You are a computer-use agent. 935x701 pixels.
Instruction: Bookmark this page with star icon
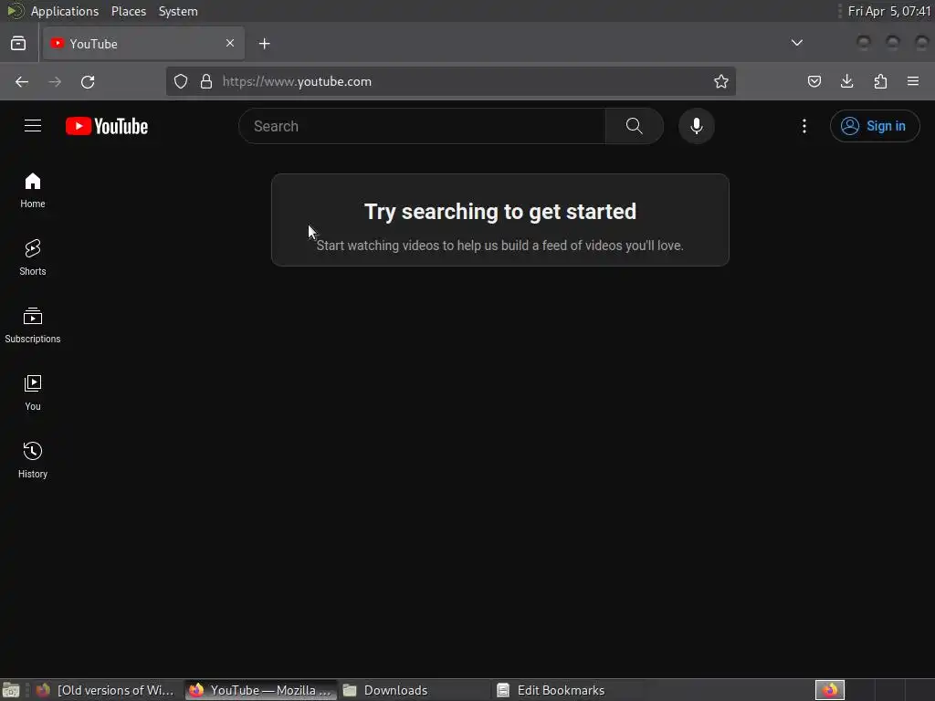(721, 81)
